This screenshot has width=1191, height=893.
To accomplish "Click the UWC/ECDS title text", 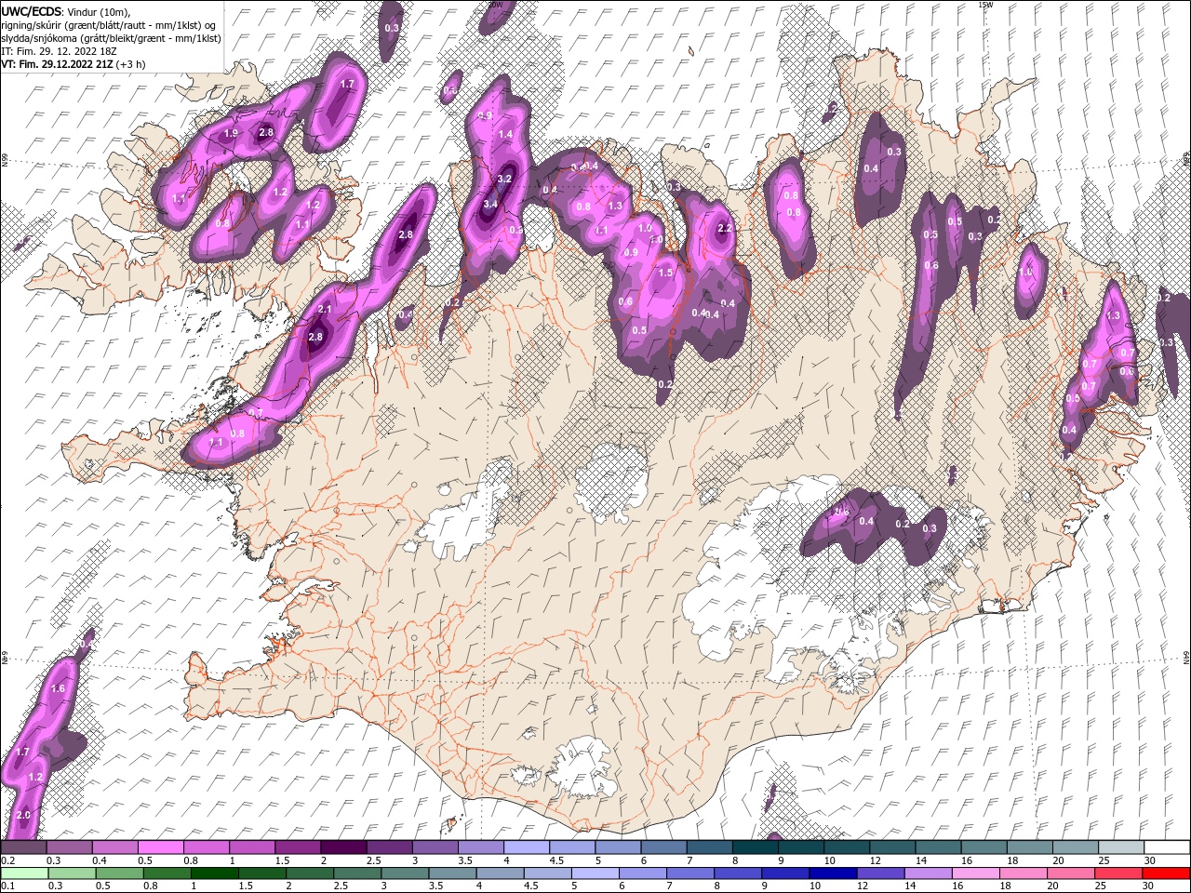I will pyautogui.click(x=32, y=10).
